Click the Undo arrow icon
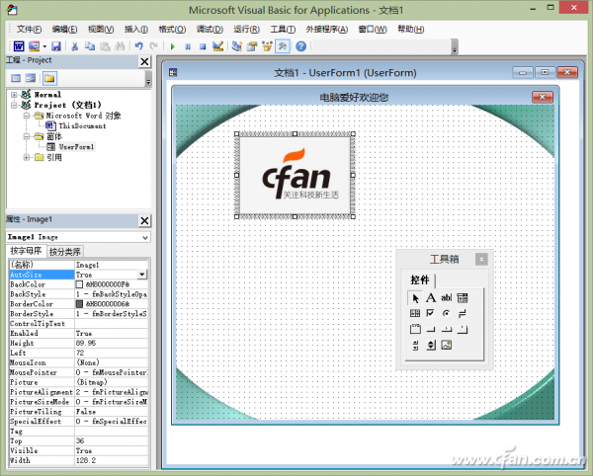Screen dimensions: 593x476 point(138,46)
